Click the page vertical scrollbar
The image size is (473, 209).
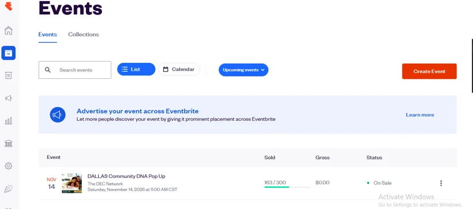pos(472,66)
